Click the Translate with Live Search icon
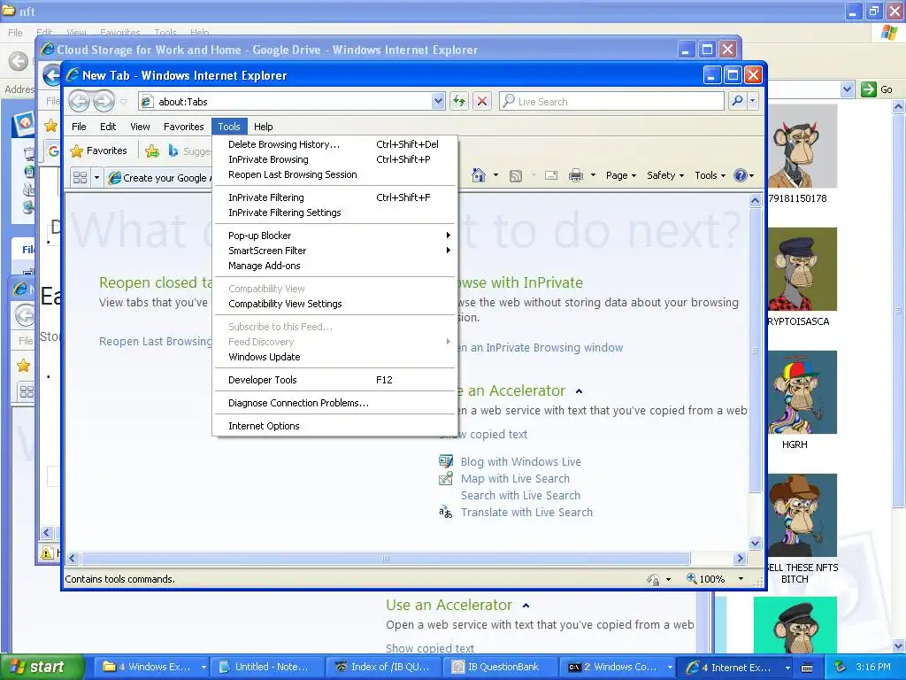906x680 pixels. (446, 512)
